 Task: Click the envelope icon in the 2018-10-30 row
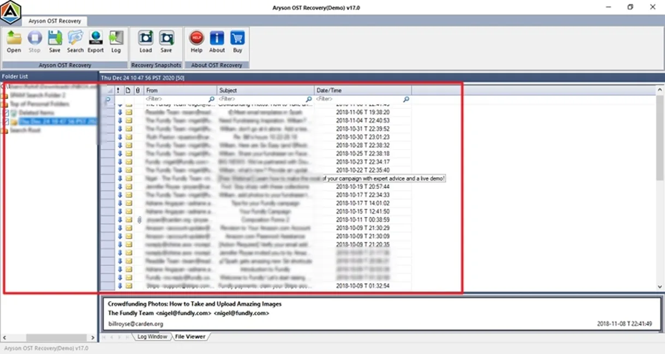[129, 137]
